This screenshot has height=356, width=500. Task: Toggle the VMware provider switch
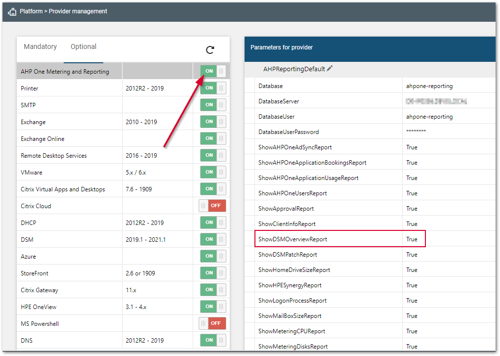(x=213, y=172)
